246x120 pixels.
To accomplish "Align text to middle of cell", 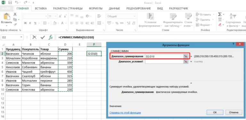I will point(77,16).
